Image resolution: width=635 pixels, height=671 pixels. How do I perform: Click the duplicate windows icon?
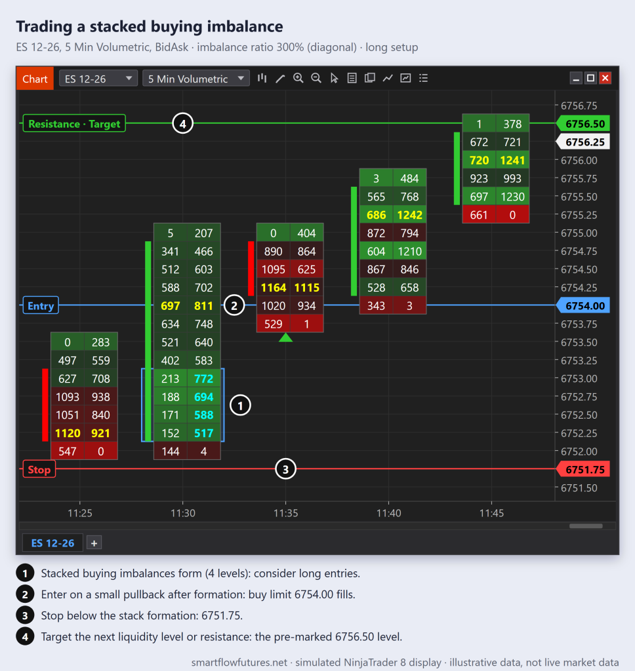coord(370,79)
